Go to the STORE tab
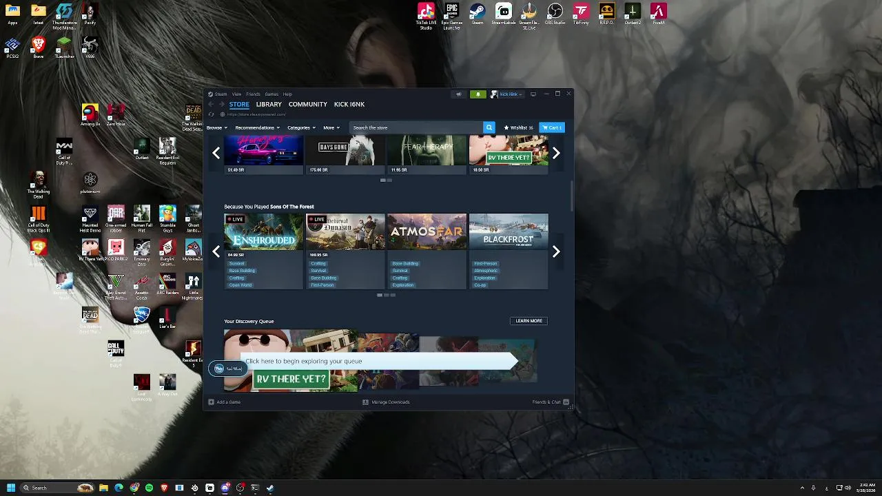Screen dimensions: 882x496 pos(239,104)
